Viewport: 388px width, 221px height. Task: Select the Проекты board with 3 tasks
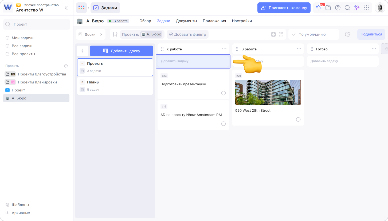click(x=115, y=67)
